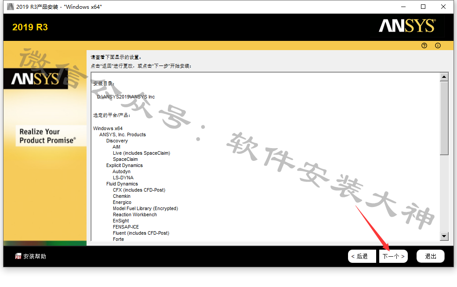Click 'Live (includes SpaceClaim)' entry
This screenshot has height=287, width=457.
tap(141, 153)
